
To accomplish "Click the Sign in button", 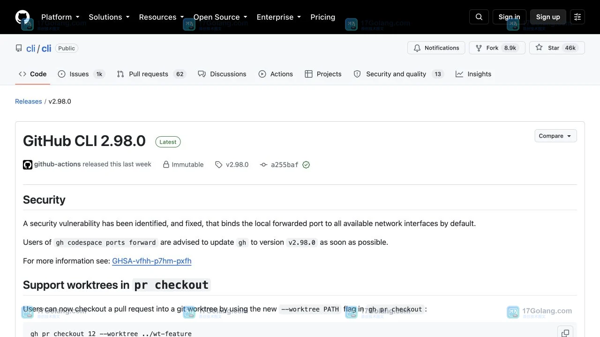I will tap(509, 17).
